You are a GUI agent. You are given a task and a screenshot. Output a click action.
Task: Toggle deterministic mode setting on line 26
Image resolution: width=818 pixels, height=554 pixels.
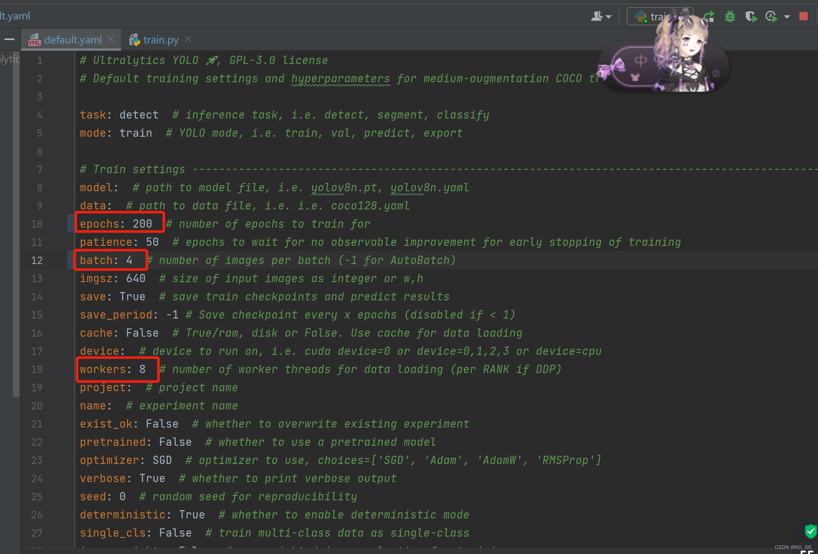192,514
